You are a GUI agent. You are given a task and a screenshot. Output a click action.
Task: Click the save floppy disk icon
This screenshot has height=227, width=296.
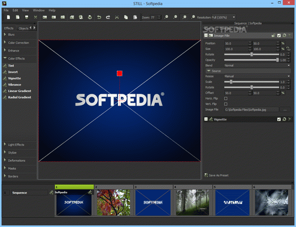coord(27,17)
